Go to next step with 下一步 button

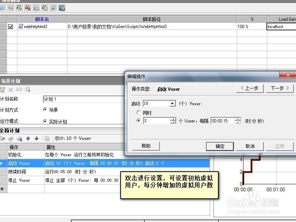(x=280, y=88)
